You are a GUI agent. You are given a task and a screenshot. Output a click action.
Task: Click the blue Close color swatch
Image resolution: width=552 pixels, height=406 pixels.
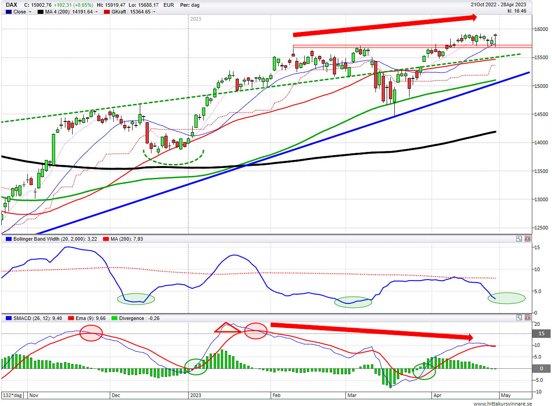pyautogui.click(x=9, y=12)
